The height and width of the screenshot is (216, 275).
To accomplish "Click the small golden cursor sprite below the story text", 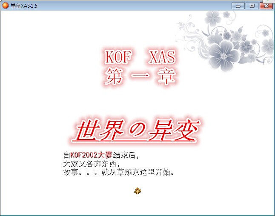I will pyautogui.click(x=137, y=191).
